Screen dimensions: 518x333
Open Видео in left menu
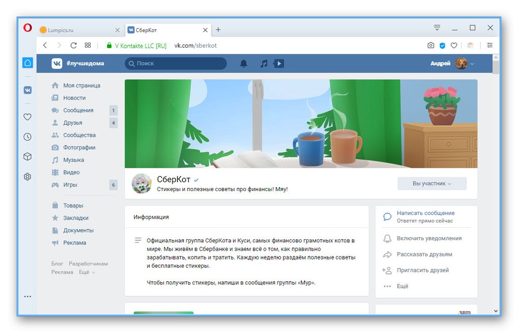(x=71, y=172)
